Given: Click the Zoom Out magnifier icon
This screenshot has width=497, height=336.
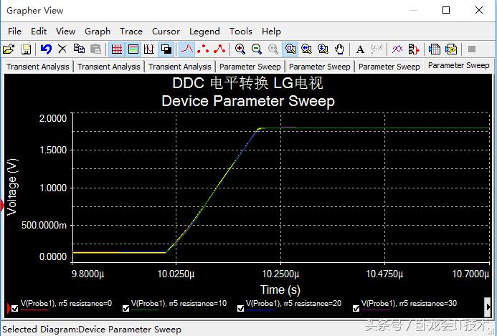Looking at the screenshot, I should pyautogui.click(x=257, y=49).
